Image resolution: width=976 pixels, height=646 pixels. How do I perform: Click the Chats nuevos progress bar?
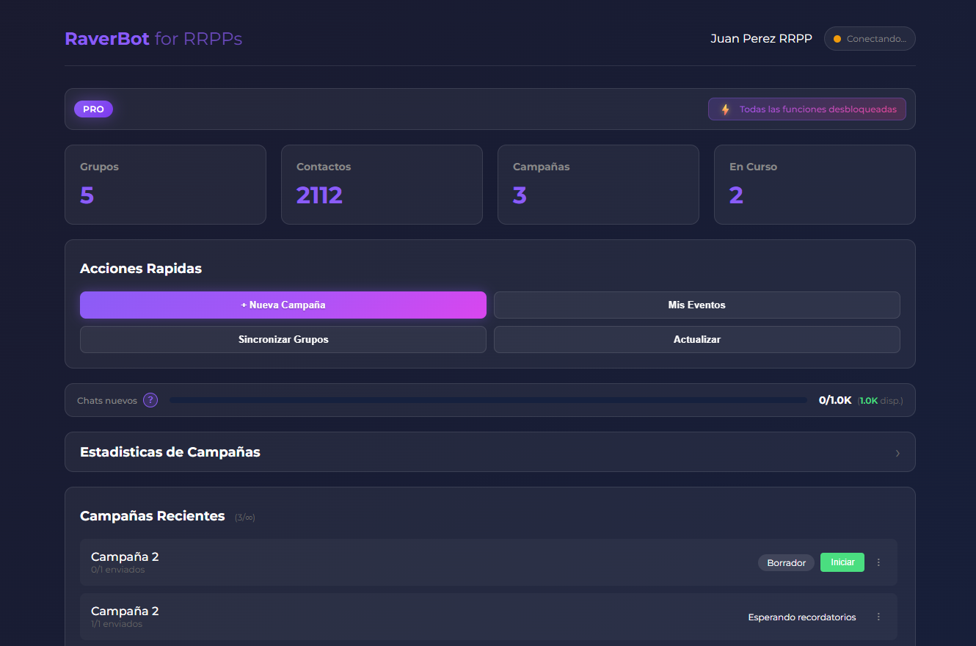488,399
